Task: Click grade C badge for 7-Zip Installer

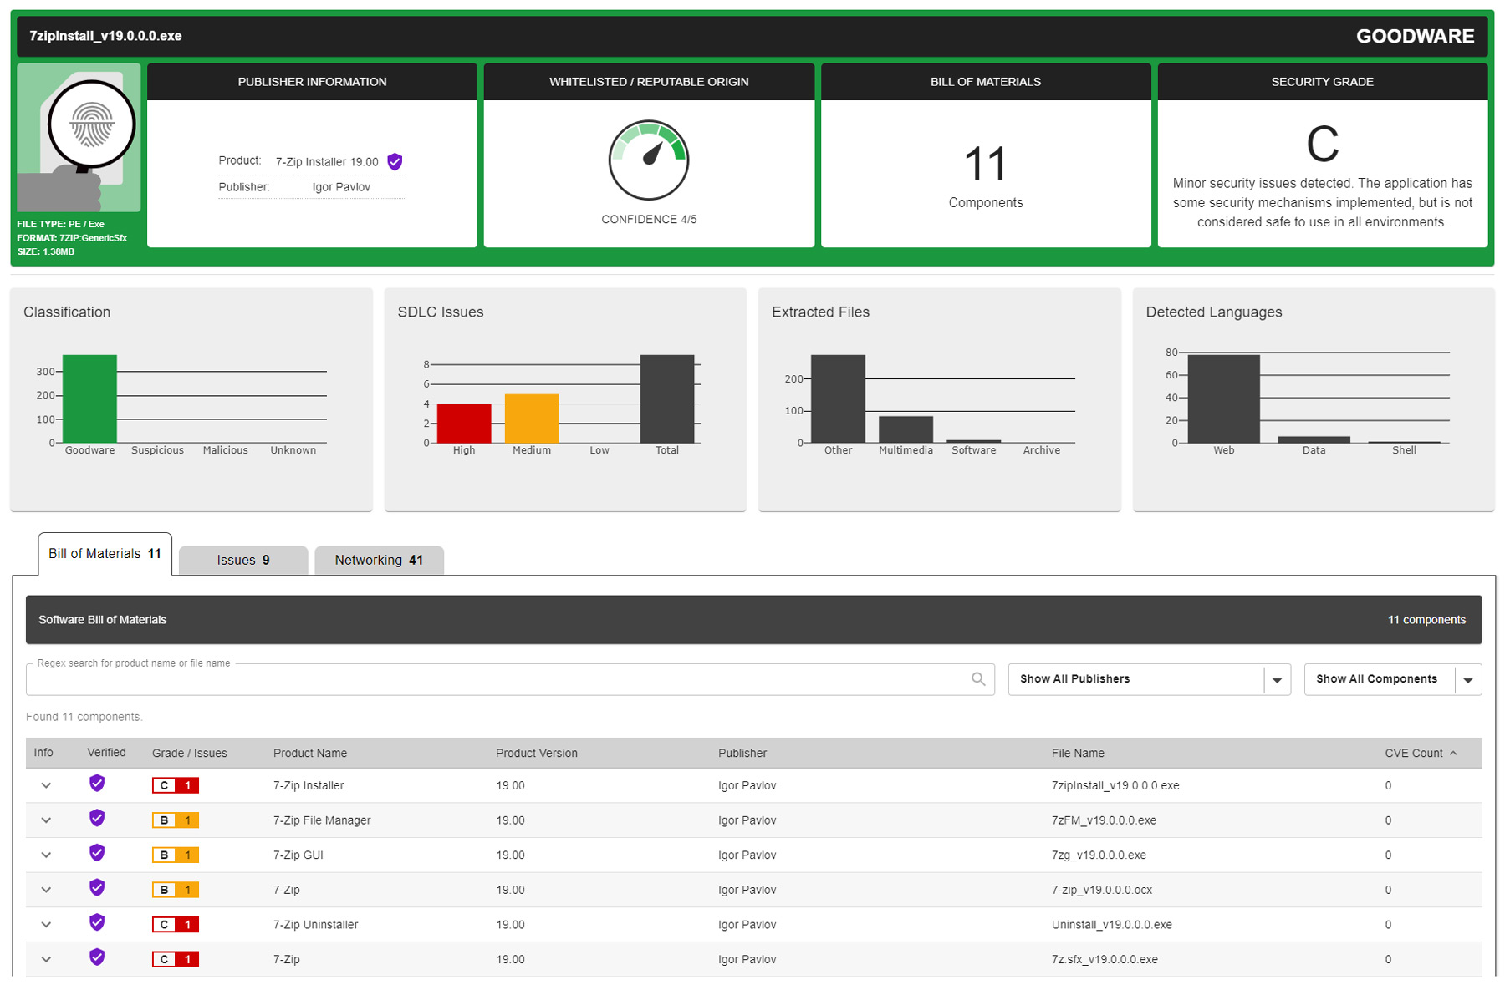Action: pyautogui.click(x=175, y=785)
